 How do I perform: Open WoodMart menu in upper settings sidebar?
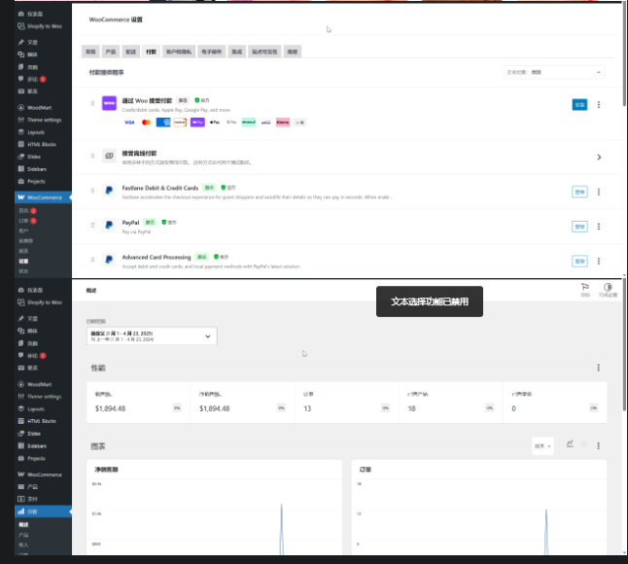[35, 107]
